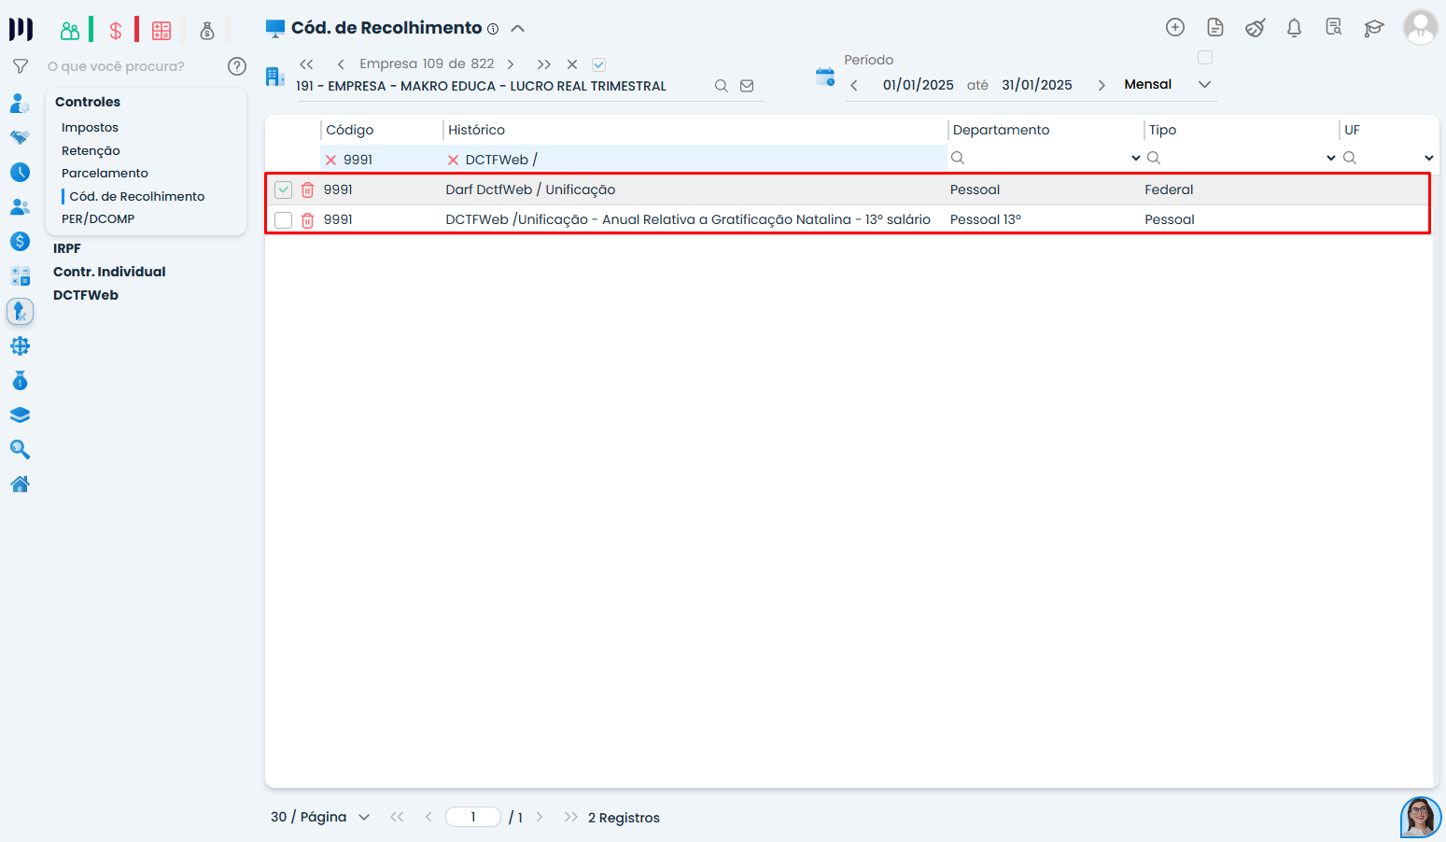Select the PER/DCOMP menu item
Image resolution: width=1446 pixels, height=842 pixels.
(98, 219)
